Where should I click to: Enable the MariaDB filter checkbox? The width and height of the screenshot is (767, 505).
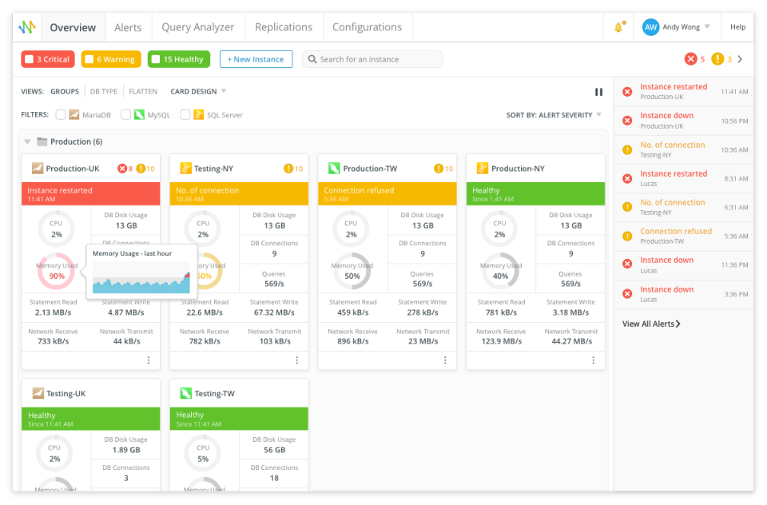(61, 114)
